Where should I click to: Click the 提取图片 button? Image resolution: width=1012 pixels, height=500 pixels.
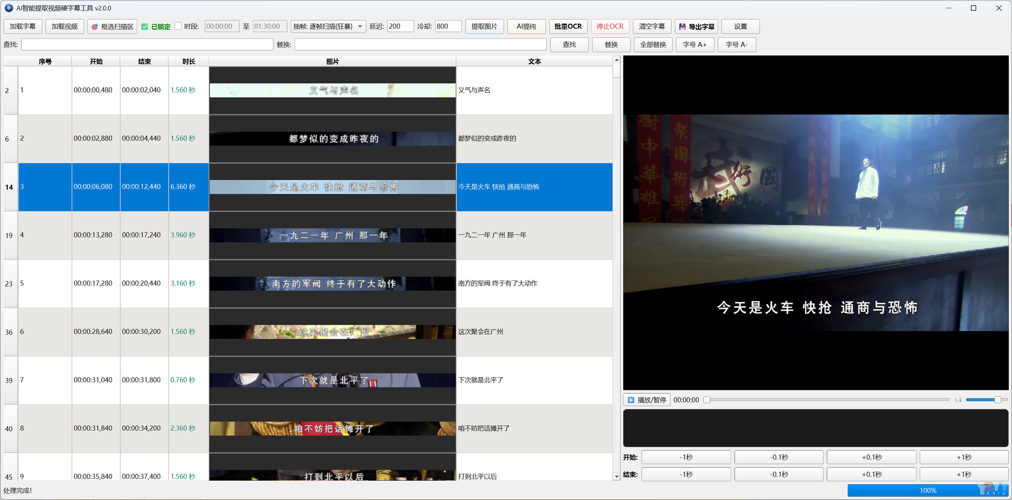[484, 26]
